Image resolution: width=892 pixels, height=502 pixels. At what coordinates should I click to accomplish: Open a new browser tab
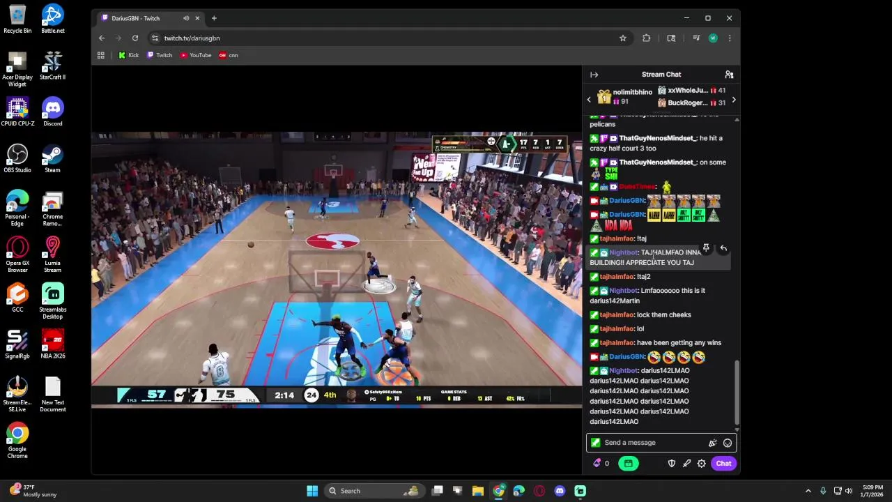click(x=214, y=18)
